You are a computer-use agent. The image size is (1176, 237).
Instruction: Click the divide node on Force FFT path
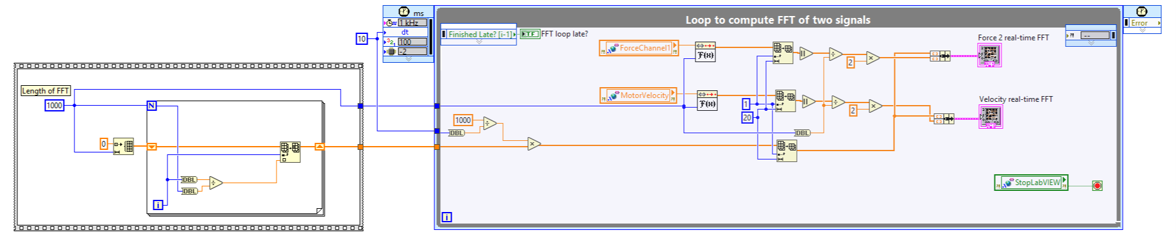835,54
